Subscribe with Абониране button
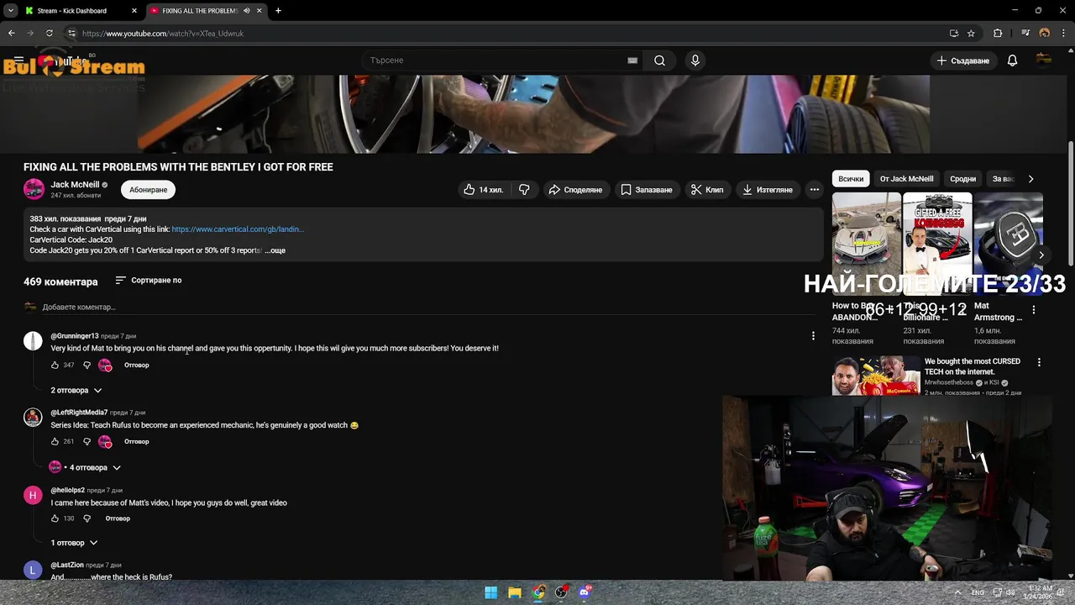Screen dimensions: 1075x605 pyautogui.click(x=149, y=190)
